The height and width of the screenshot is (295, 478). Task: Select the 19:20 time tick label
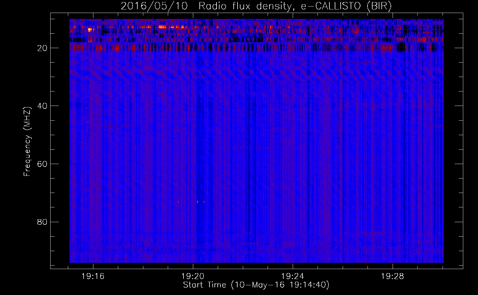[x=193, y=276]
